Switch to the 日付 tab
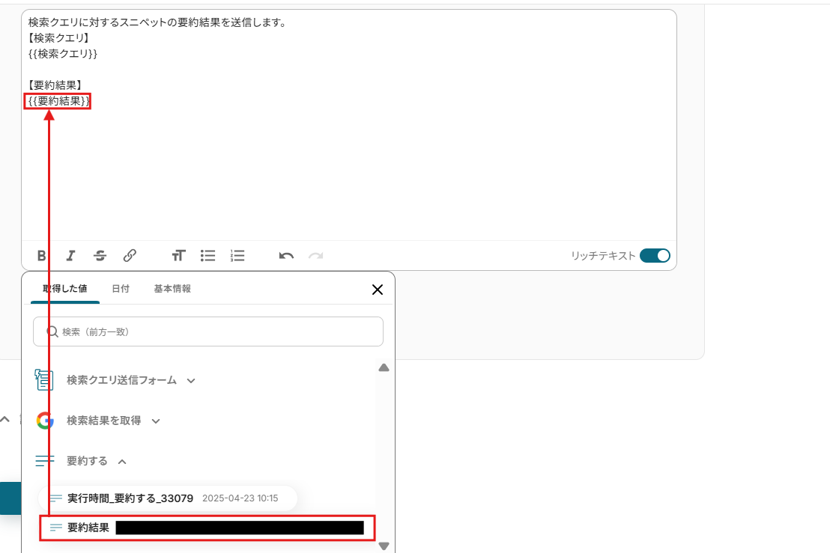This screenshot has height=553, width=830. coord(121,289)
